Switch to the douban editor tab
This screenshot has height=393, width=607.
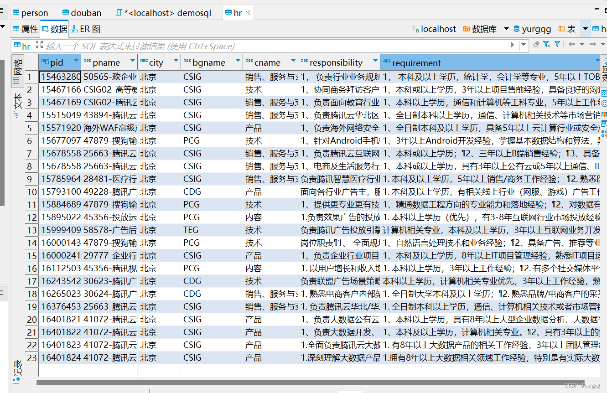[82, 13]
